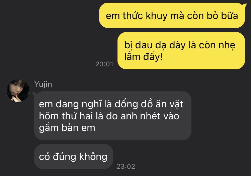Click the words 'gầm bàn em' line
The height and width of the screenshot is (176, 251).
[67, 128]
